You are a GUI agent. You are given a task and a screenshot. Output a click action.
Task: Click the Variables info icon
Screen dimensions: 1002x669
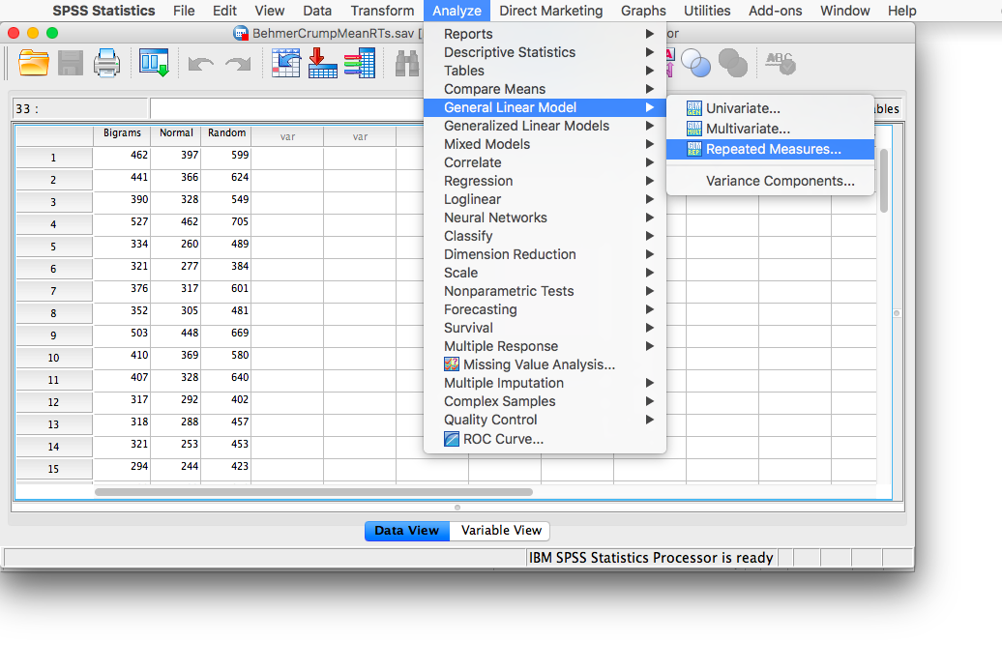click(x=360, y=63)
